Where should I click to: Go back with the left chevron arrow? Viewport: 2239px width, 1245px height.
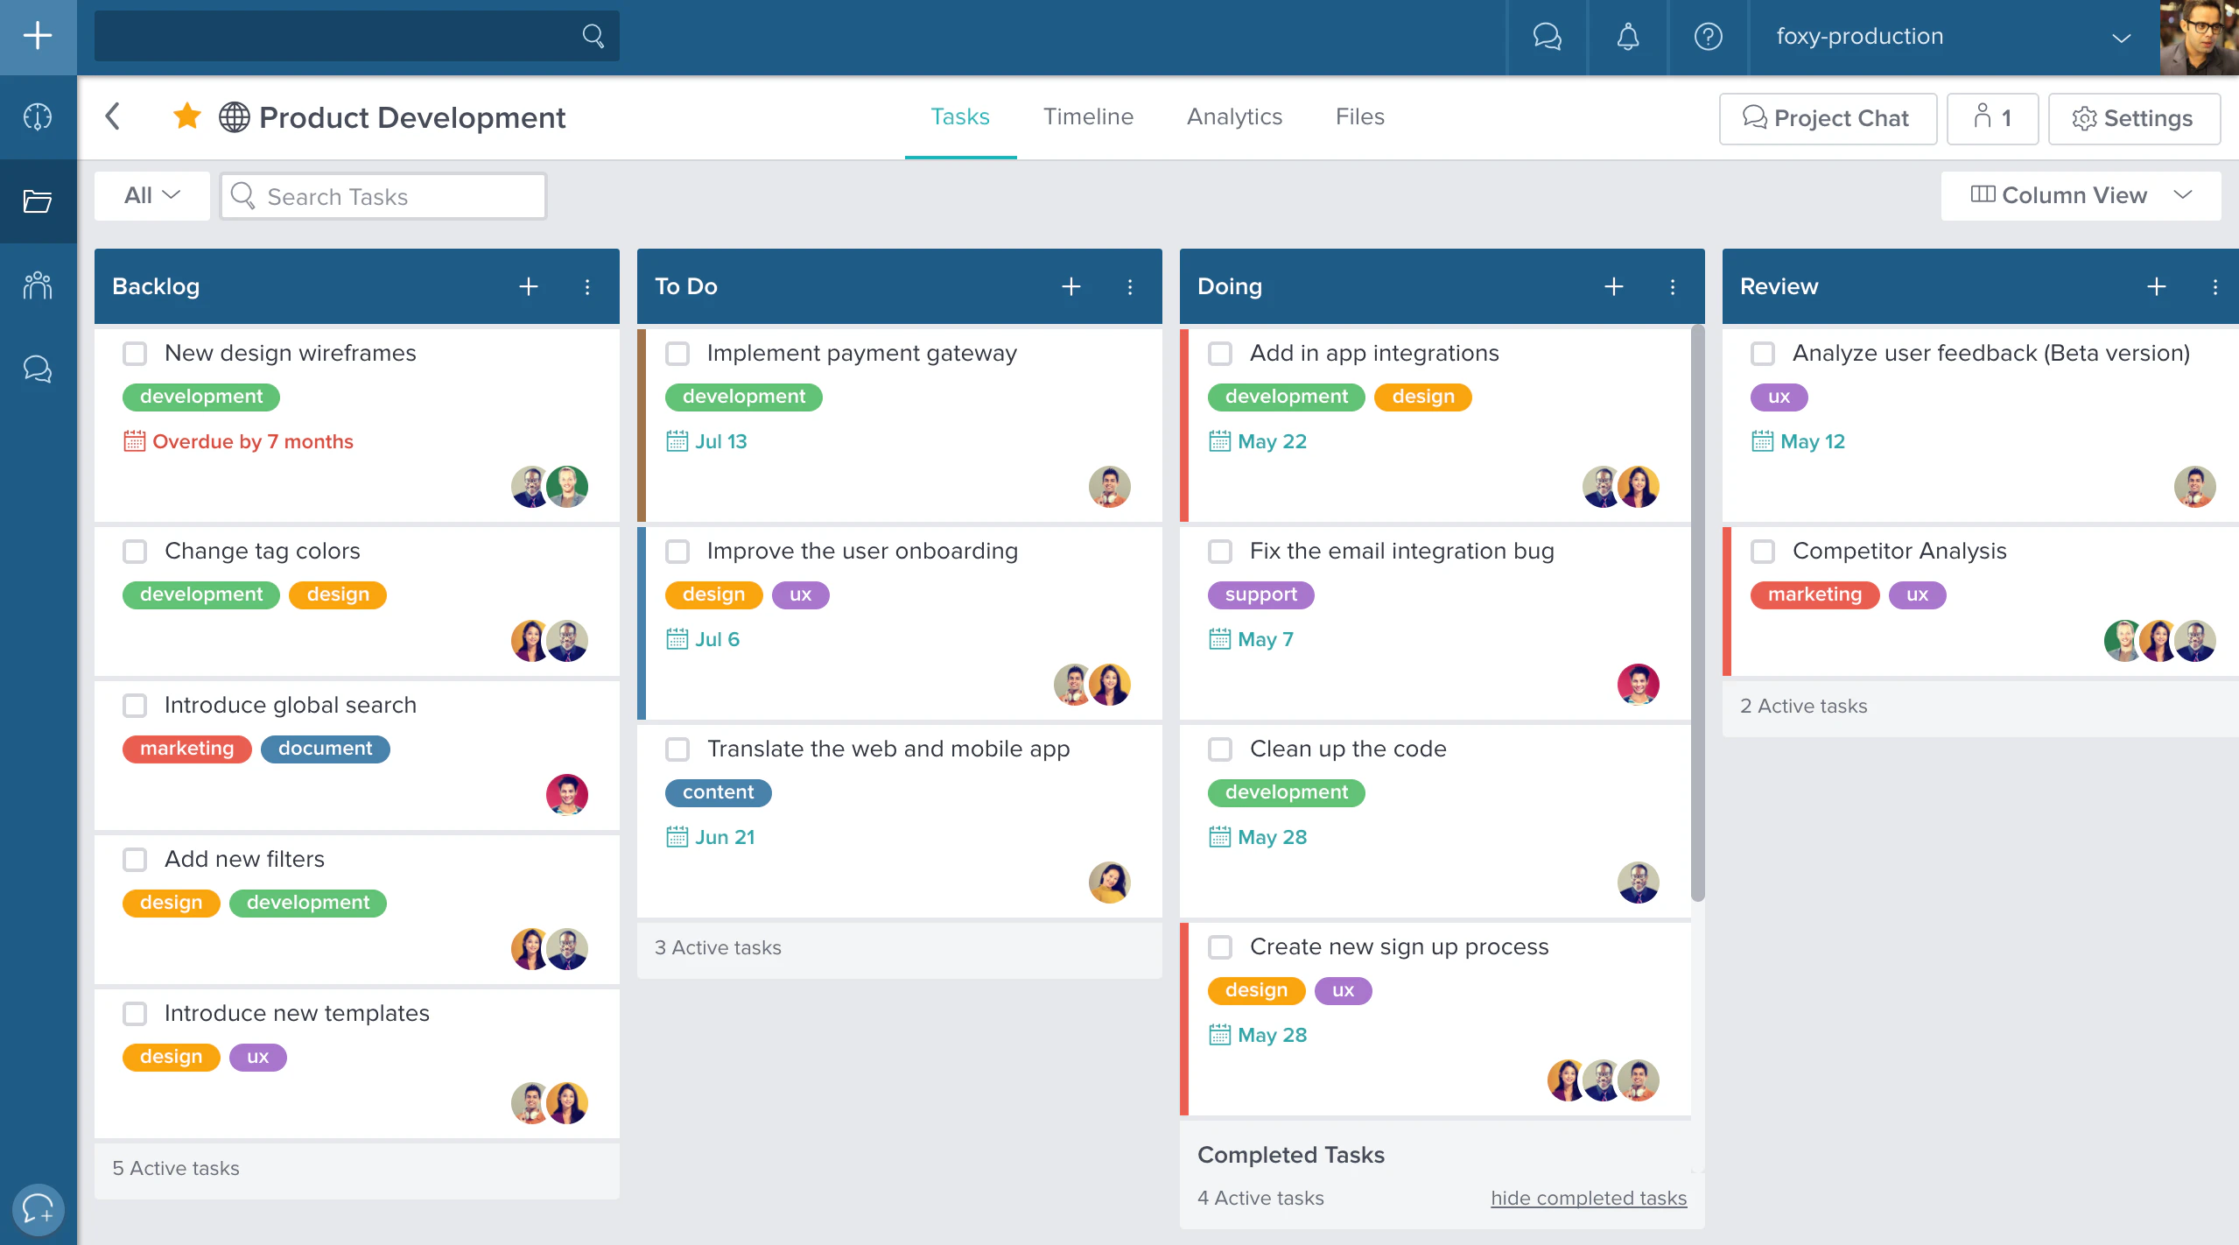(112, 116)
